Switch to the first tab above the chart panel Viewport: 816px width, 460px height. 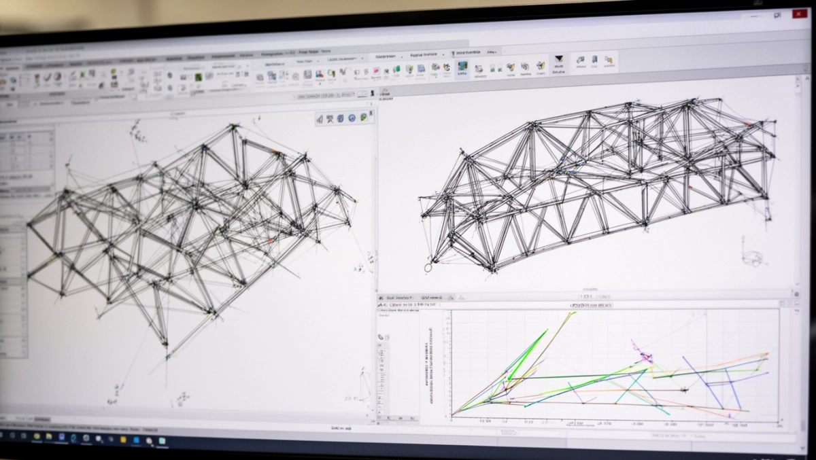(399, 298)
